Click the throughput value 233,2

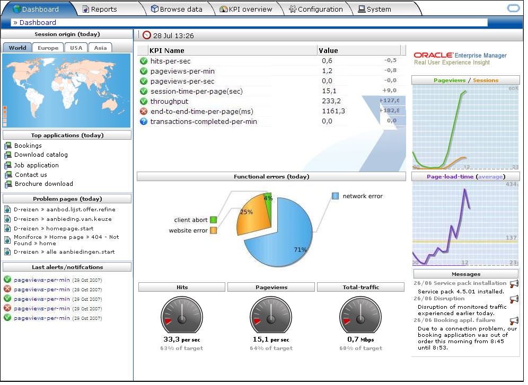pos(331,101)
